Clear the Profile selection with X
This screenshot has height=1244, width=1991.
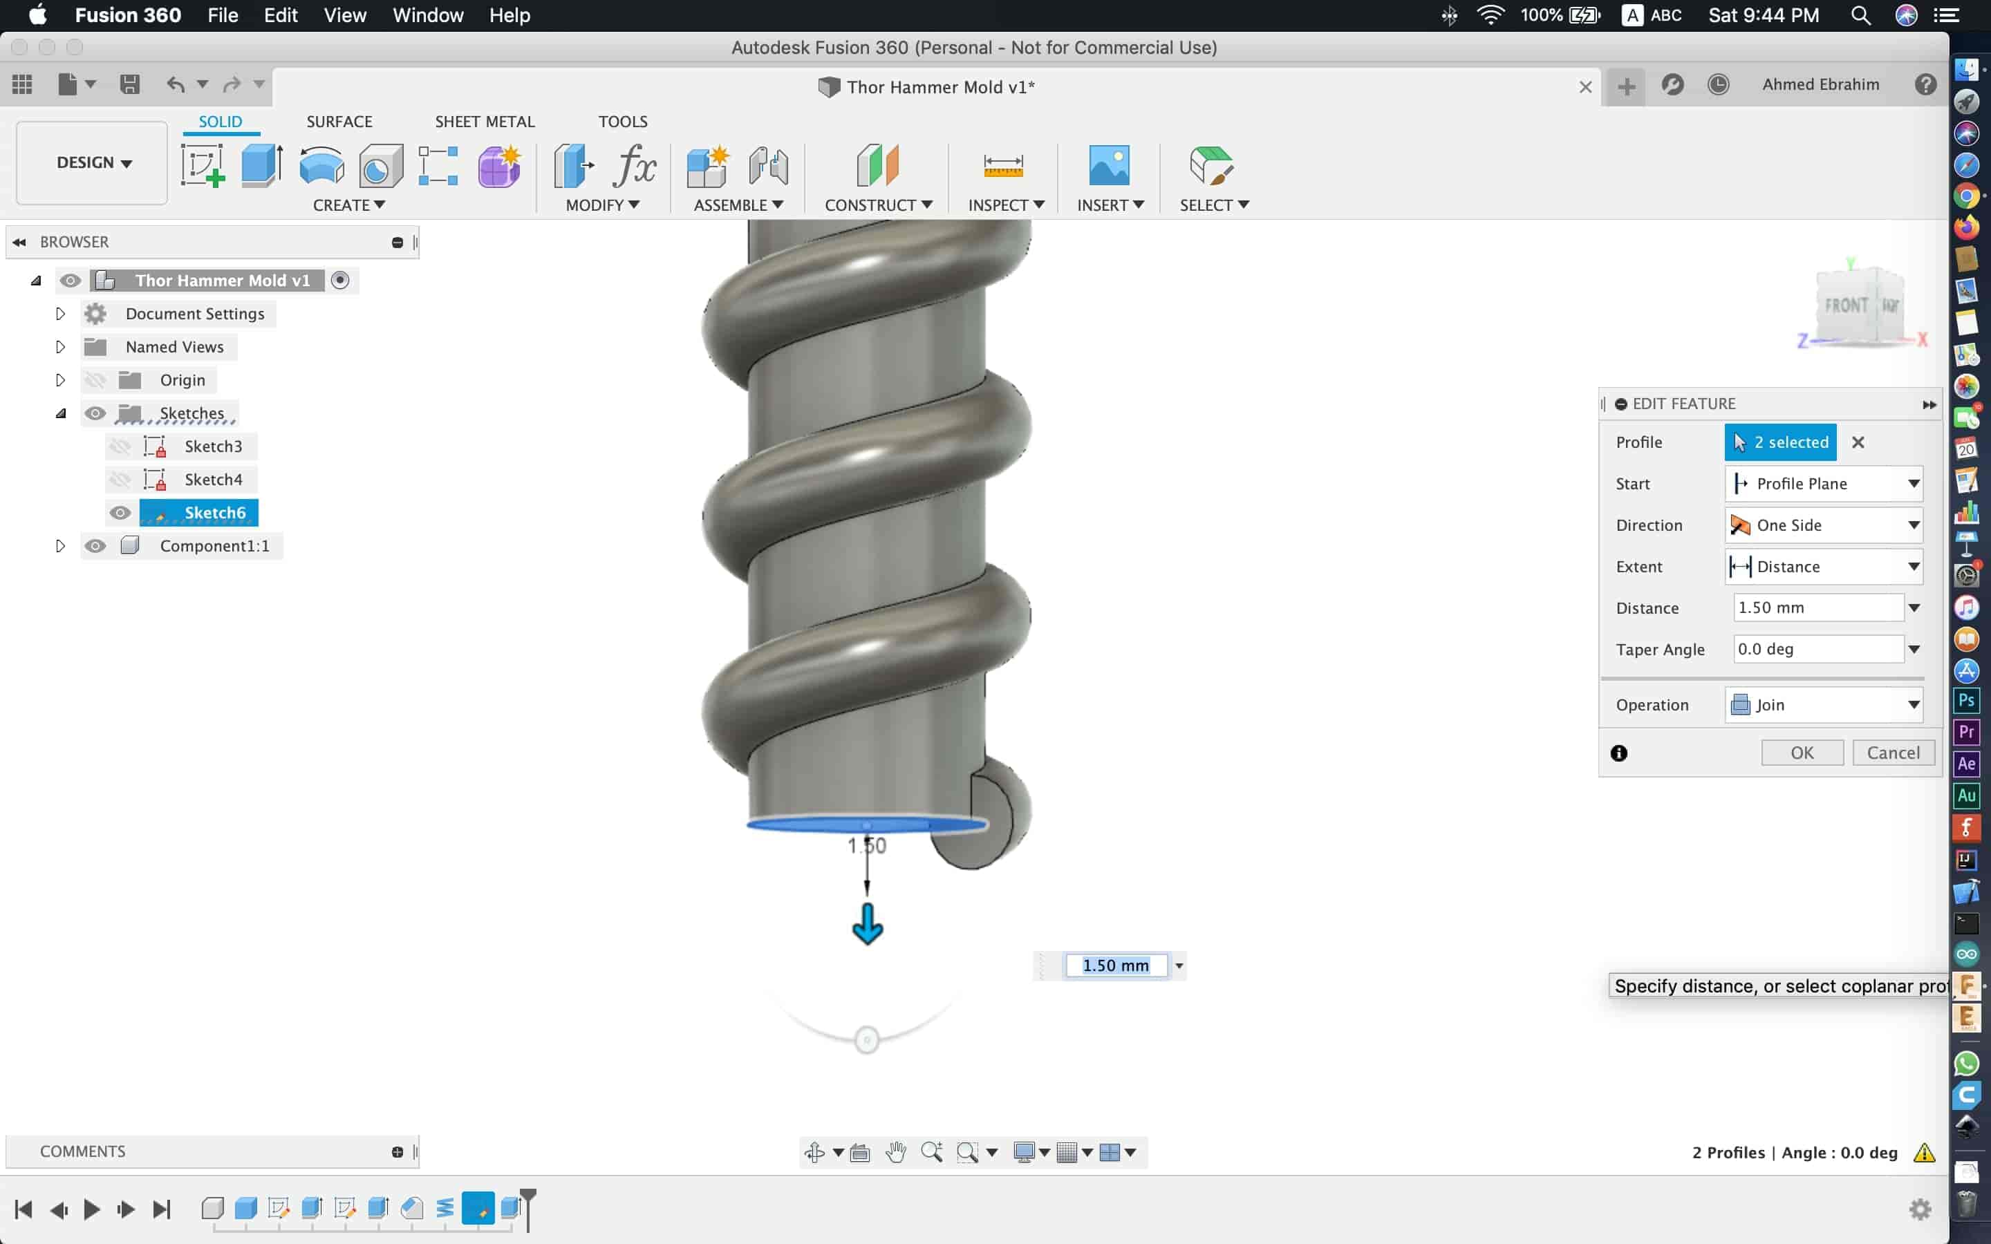click(x=1858, y=442)
